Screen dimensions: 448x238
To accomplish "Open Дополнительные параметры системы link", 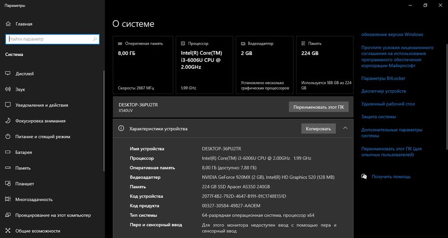I will tap(392, 133).
